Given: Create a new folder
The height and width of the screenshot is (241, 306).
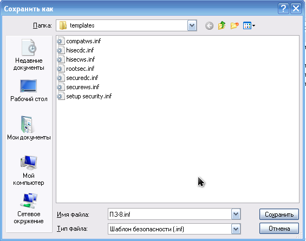Looking at the screenshot, I should coord(235,25).
